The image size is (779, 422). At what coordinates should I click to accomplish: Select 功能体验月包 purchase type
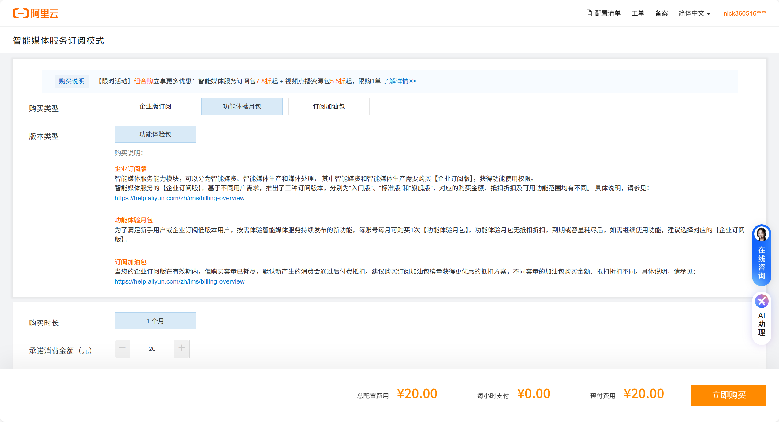242,106
